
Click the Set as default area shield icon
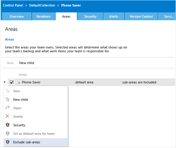pos(8,133)
